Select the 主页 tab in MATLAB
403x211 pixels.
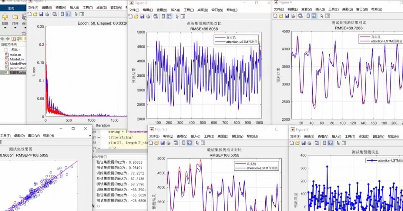[11, 8]
